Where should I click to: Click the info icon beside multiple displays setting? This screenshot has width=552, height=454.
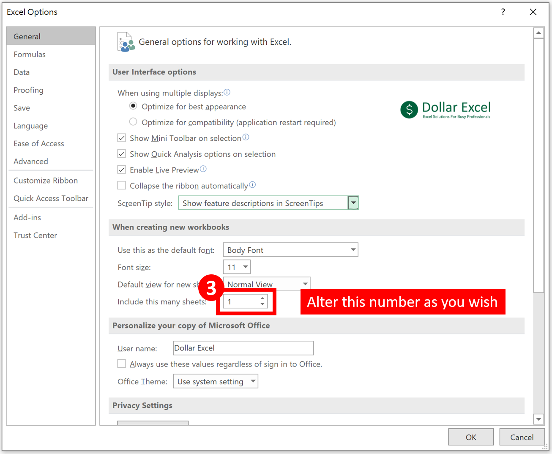227,92
